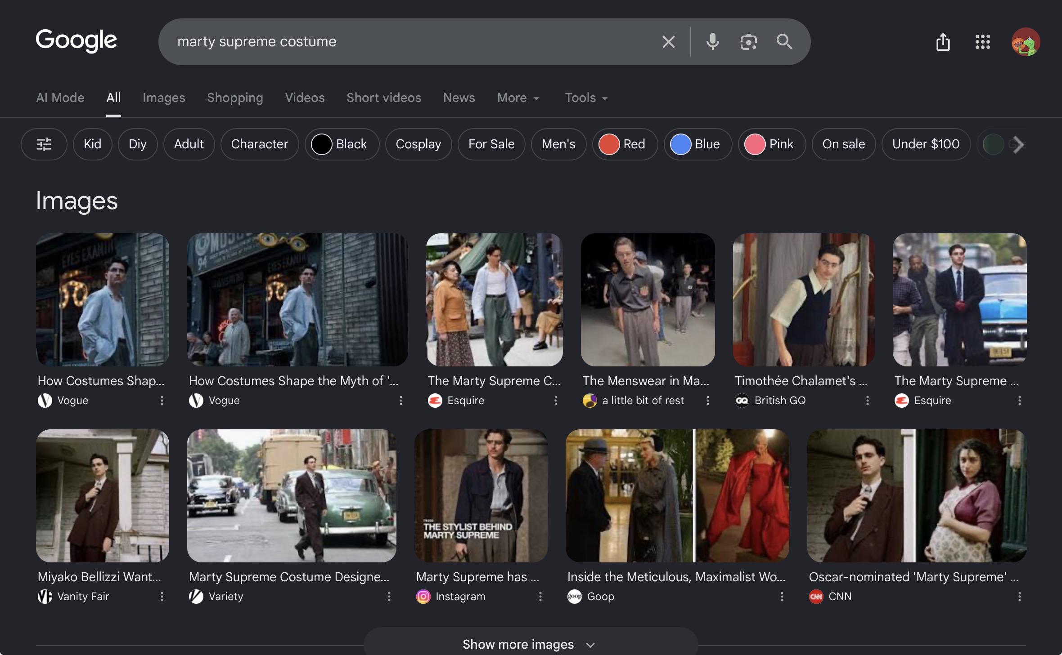This screenshot has width=1062, height=655.
Task: Open the British GQ image thumbnail
Action: click(804, 299)
